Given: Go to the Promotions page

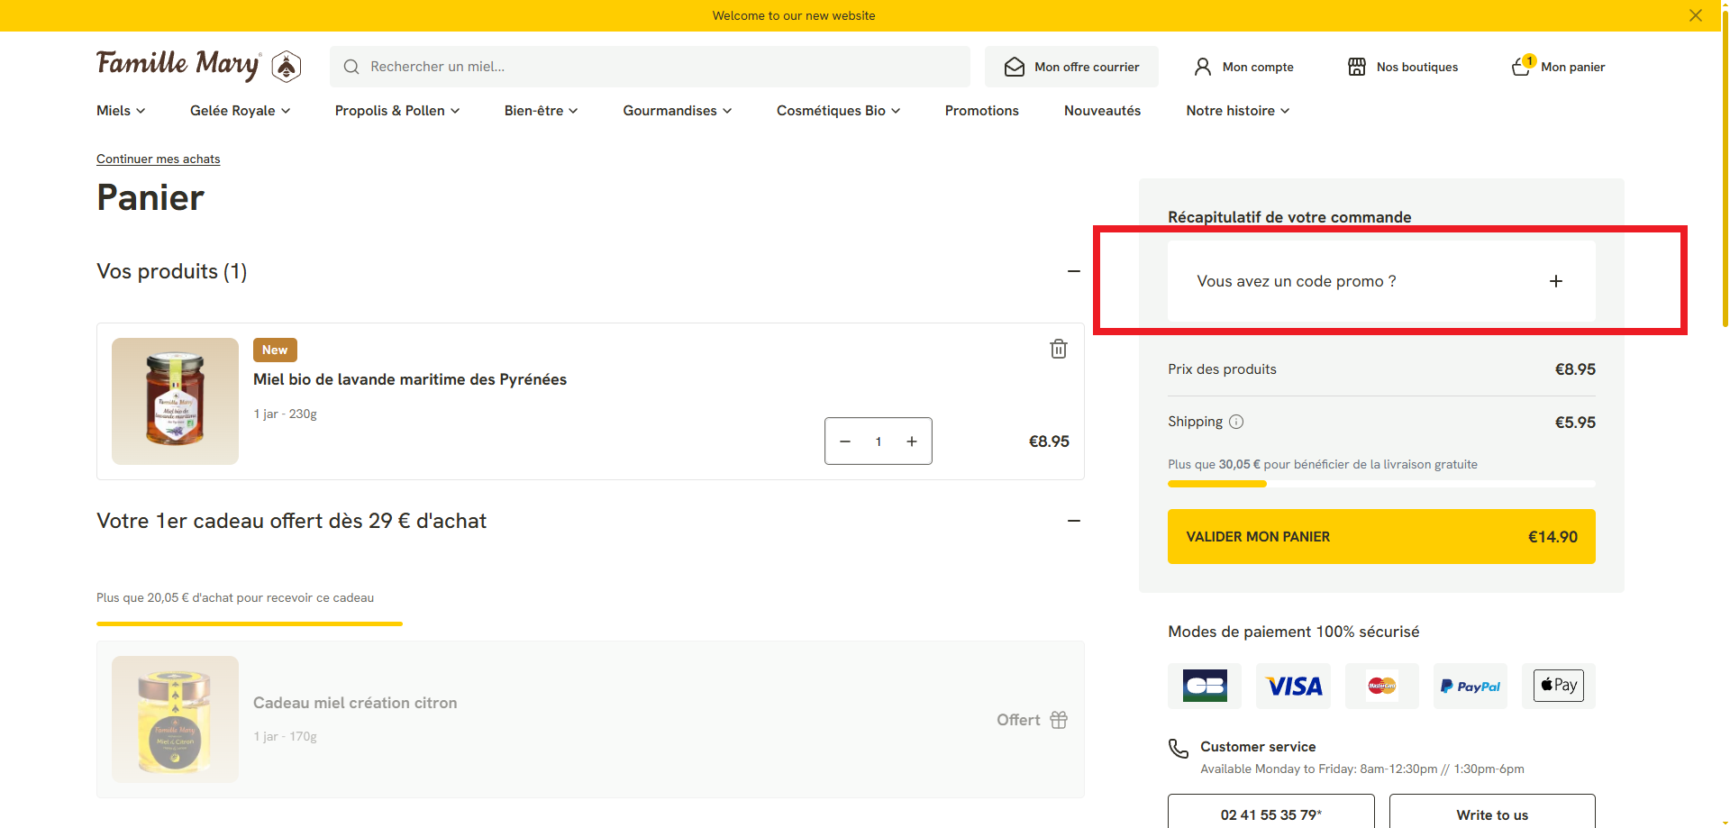Looking at the screenshot, I should [x=982, y=111].
